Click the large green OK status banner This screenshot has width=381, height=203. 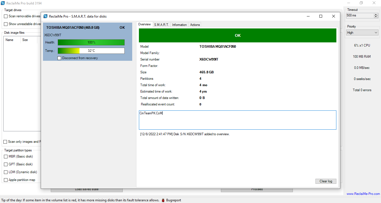[x=238, y=35]
